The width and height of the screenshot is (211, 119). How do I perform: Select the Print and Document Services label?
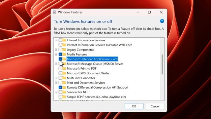pos(86,83)
